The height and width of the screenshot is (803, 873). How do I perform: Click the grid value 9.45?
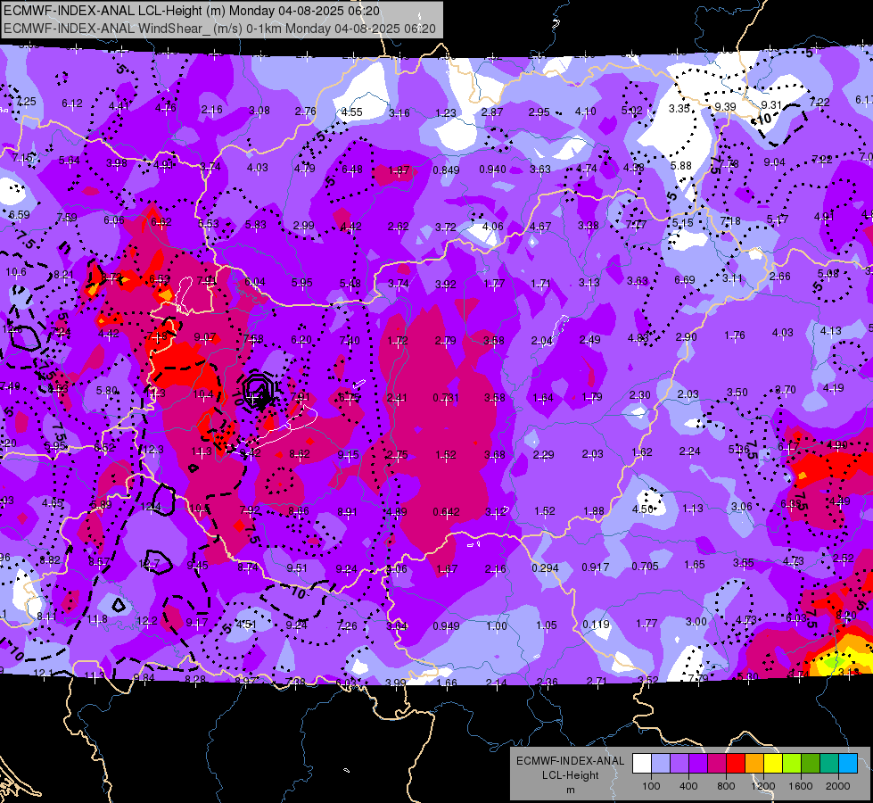pyautogui.click(x=198, y=566)
